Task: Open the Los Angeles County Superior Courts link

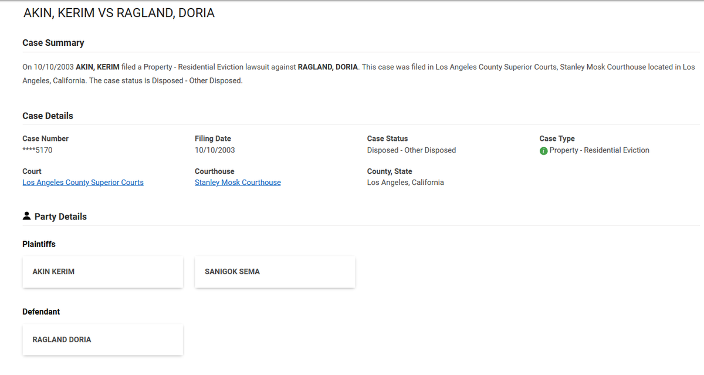Action: (x=83, y=183)
